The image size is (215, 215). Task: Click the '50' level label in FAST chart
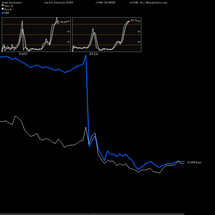pyautogui.click(x=68, y=31)
